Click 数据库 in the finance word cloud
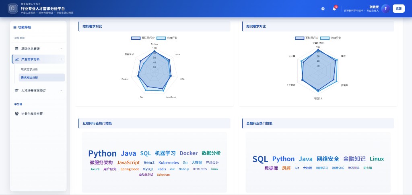 click(271, 168)
